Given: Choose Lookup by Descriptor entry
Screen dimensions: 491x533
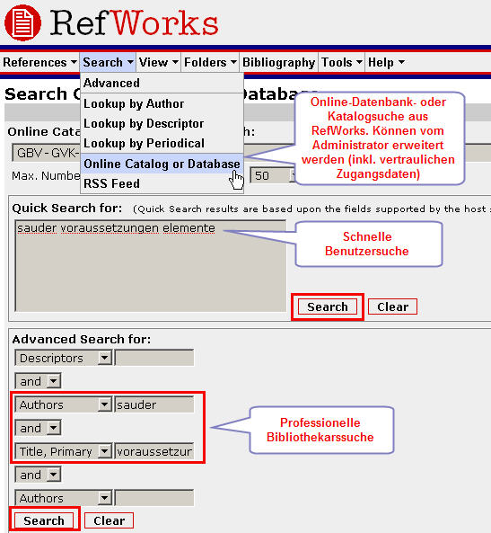Looking at the screenshot, I should [162, 123].
